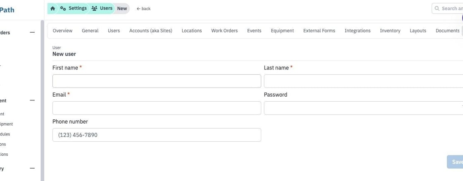Click the magnifier icon in Search box

[437, 9]
